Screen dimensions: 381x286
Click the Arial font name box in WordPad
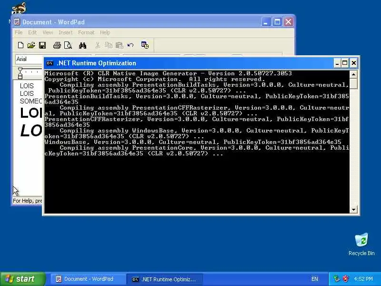tap(29, 59)
